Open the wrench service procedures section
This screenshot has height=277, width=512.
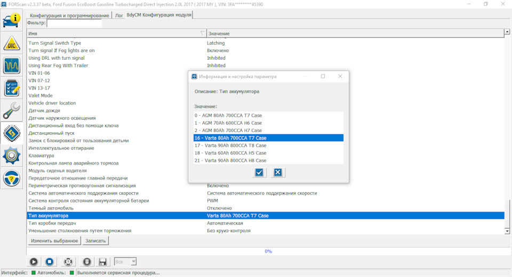(x=11, y=111)
